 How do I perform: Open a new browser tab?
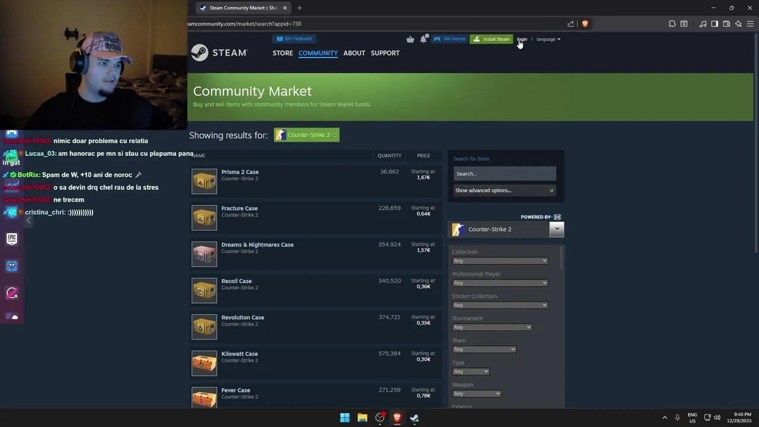(x=299, y=8)
